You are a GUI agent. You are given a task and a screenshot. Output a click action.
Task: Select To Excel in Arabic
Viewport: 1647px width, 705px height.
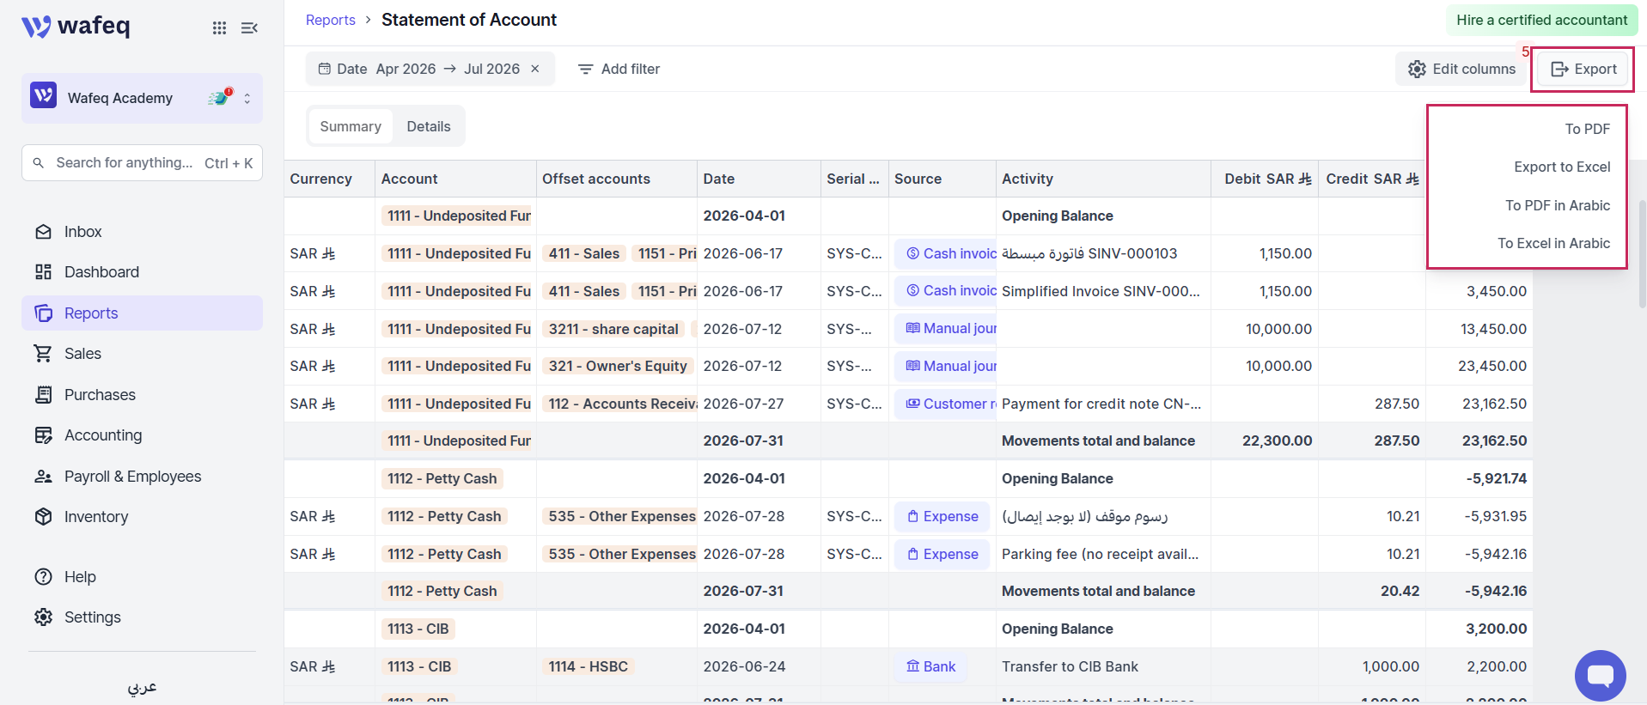click(x=1553, y=243)
